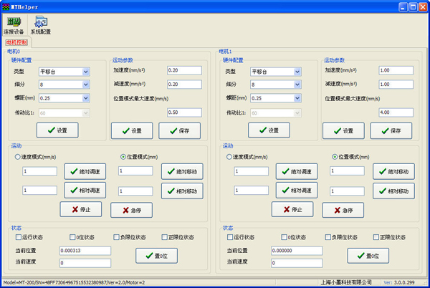Click the MTHelper title bar app icon
This screenshot has width=430, height=288.
[x=6, y=6]
